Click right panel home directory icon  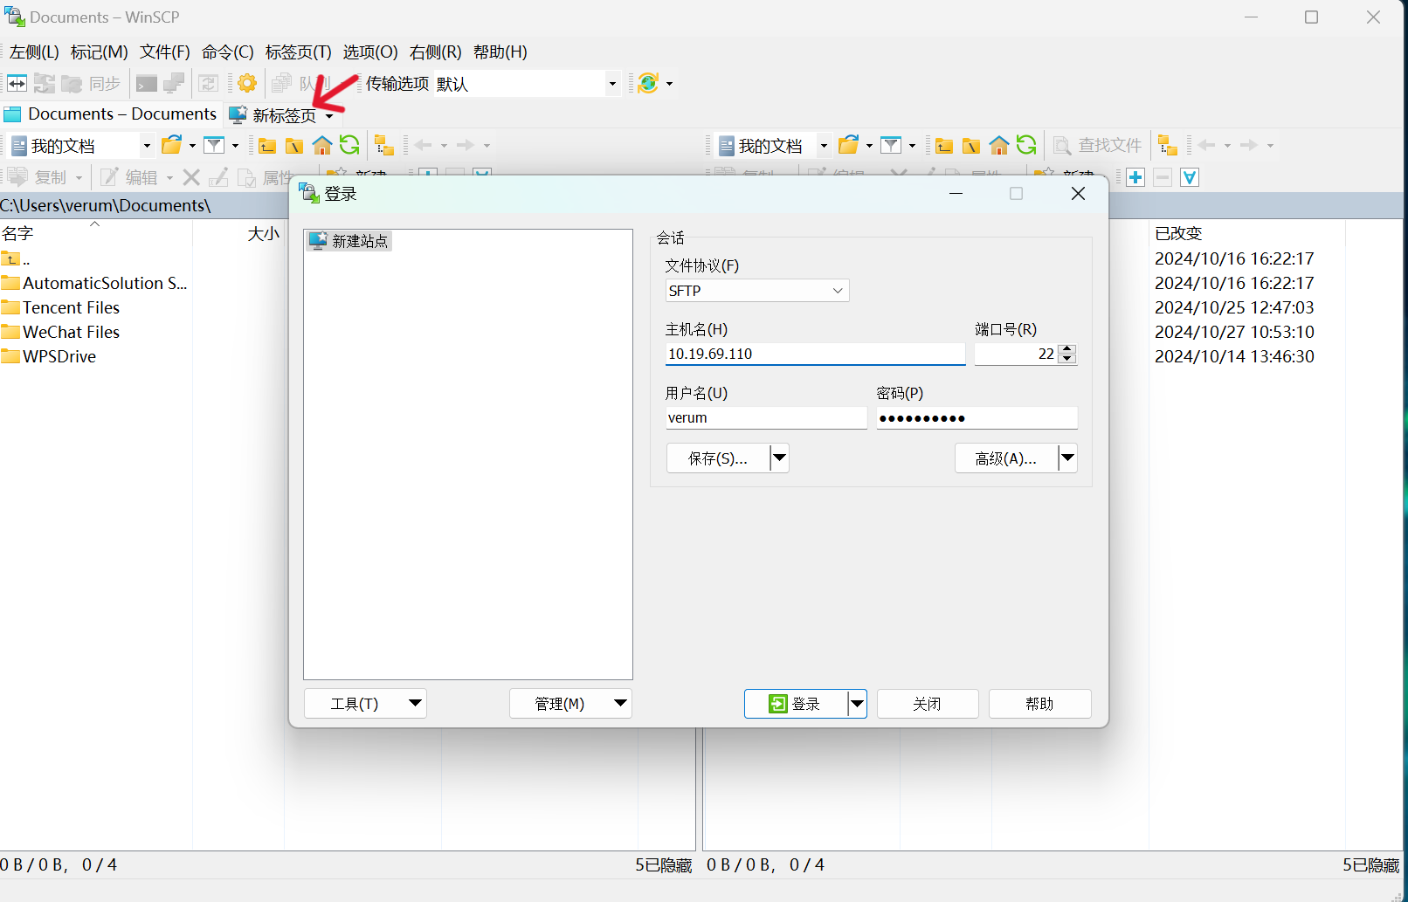point(999,145)
